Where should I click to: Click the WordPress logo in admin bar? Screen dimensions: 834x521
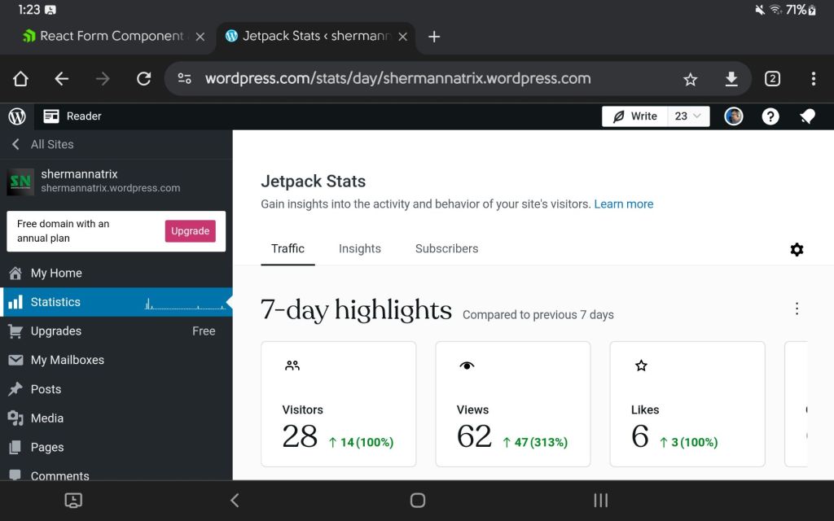click(x=17, y=116)
